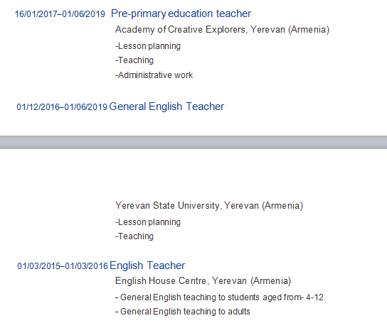387x323 pixels.
Task: Click Yerevan State University line
Action: coord(209,206)
